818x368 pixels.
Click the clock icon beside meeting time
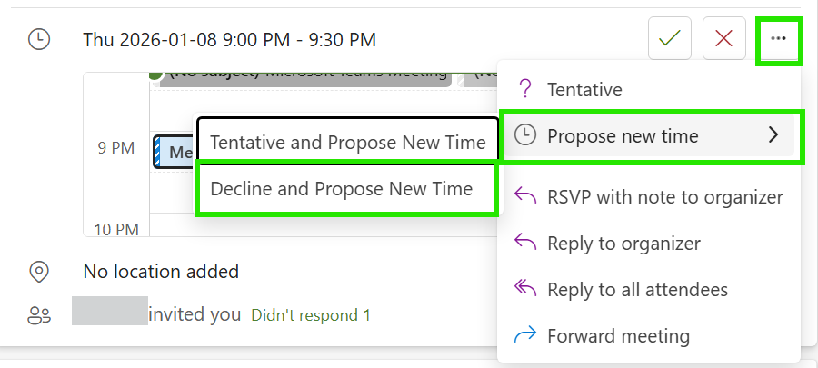click(39, 39)
